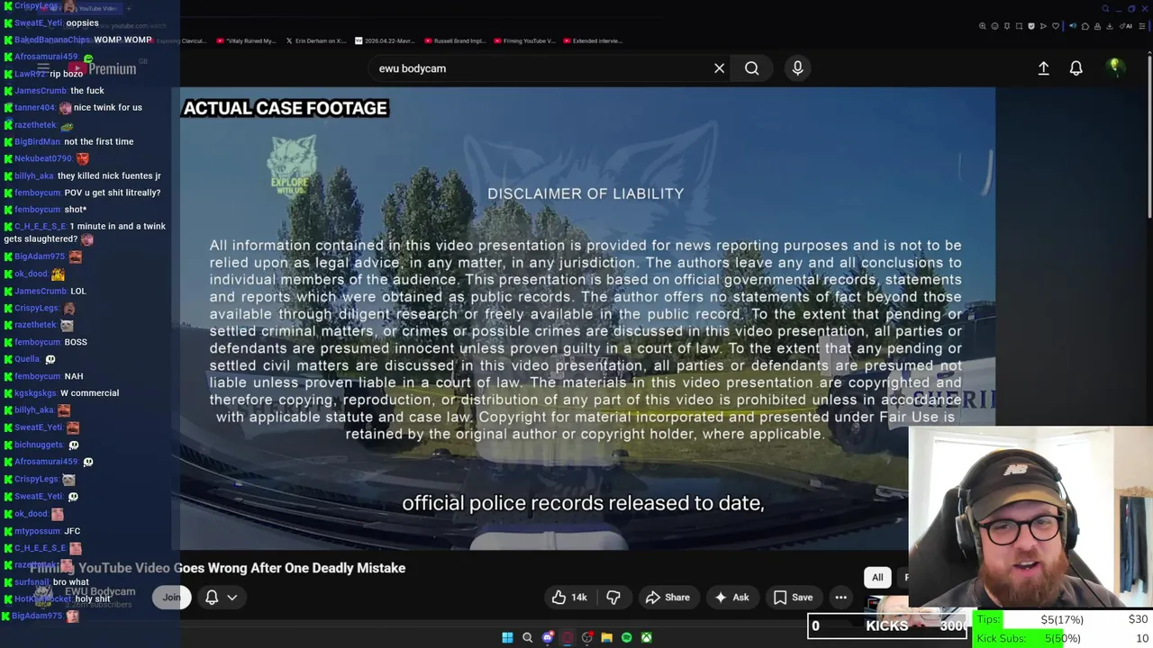Start voice search with the microphone icon
The height and width of the screenshot is (648, 1153).
click(797, 68)
